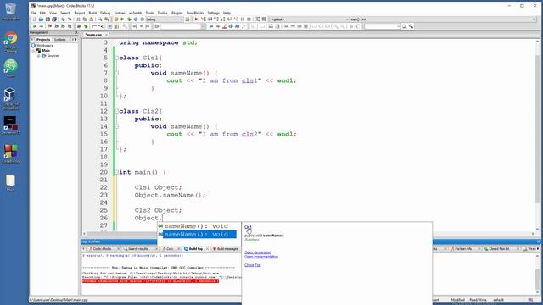Click the Paste toolbar icon
The image size is (543, 305).
[92, 19]
